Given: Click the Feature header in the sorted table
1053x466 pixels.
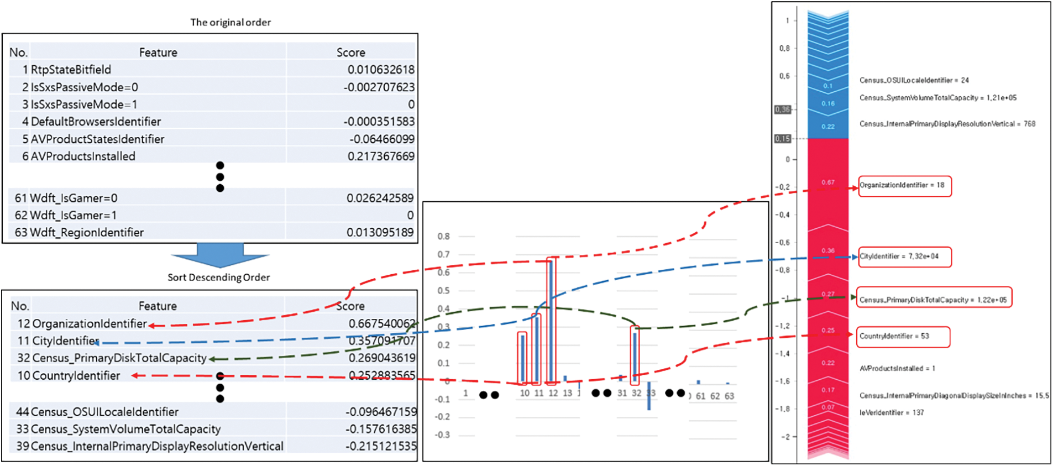Looking at the screenshot, I should (x=158, y=306).
